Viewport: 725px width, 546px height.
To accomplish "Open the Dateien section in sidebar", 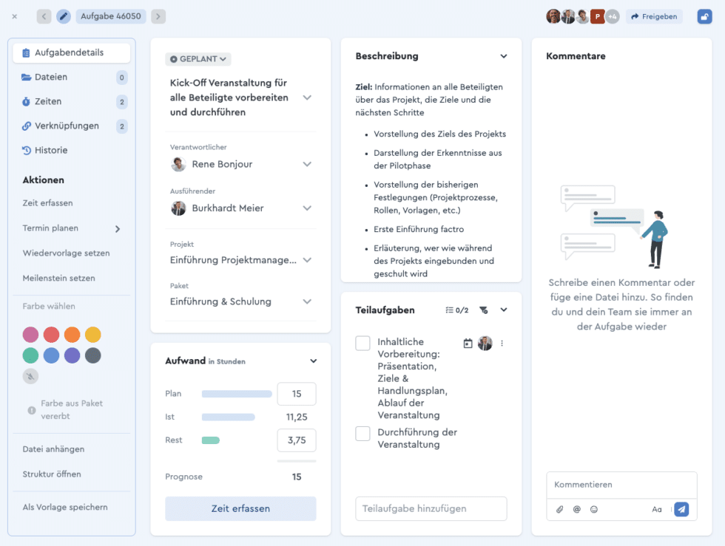I will tap(51, 77).
